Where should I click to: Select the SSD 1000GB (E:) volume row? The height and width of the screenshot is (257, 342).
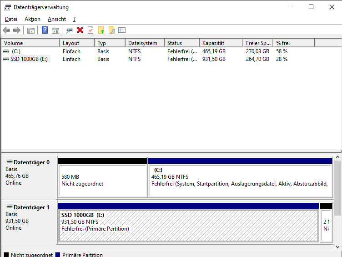(158, 59)
